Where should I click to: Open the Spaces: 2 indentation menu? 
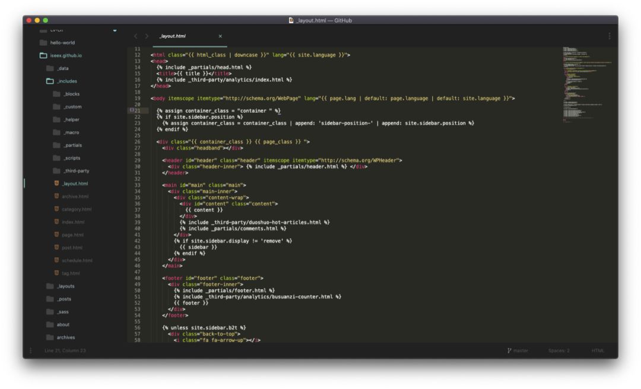559,350
